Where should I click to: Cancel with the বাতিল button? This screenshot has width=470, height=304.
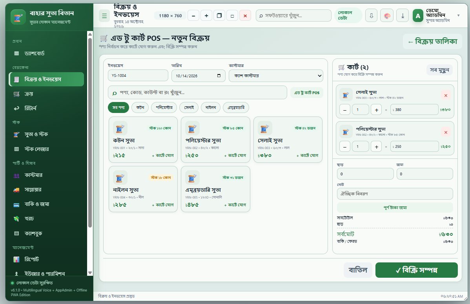[358, 270]
